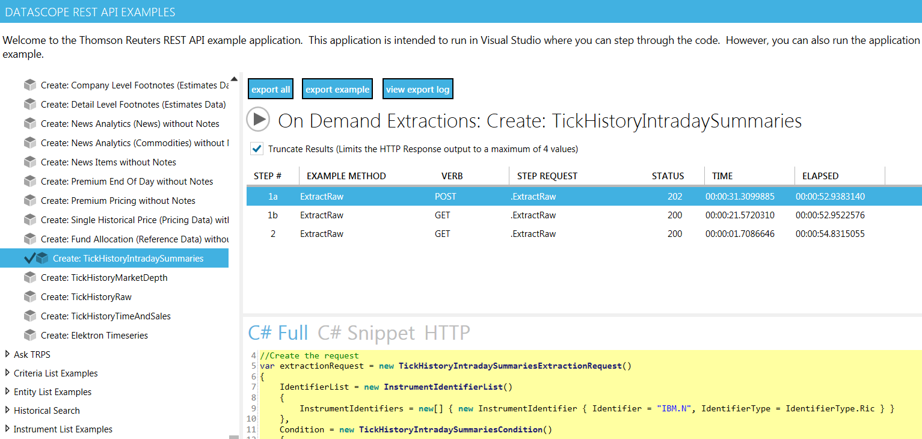Click the export all button
Screen dimensions: 922x439
point(271,89)
